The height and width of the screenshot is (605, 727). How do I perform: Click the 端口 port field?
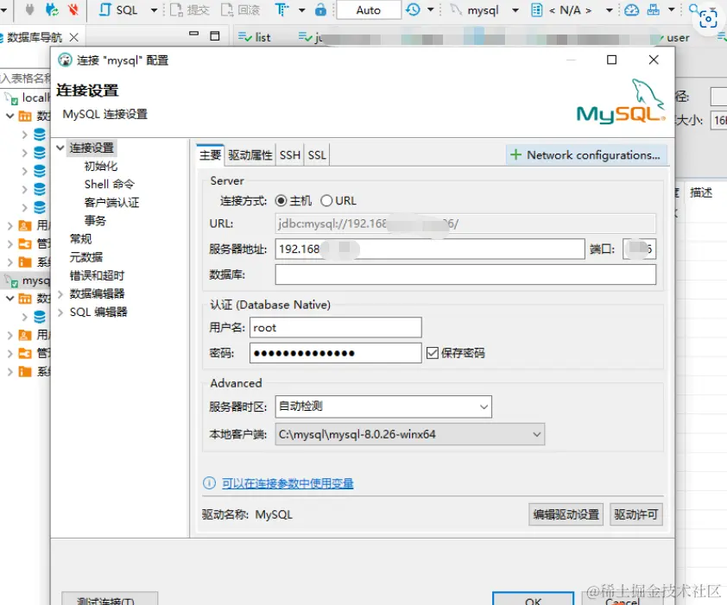coord(640,249)
